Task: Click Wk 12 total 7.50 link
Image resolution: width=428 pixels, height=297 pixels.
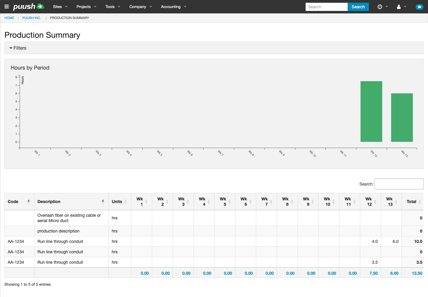Action: click(x=374, y=273)
